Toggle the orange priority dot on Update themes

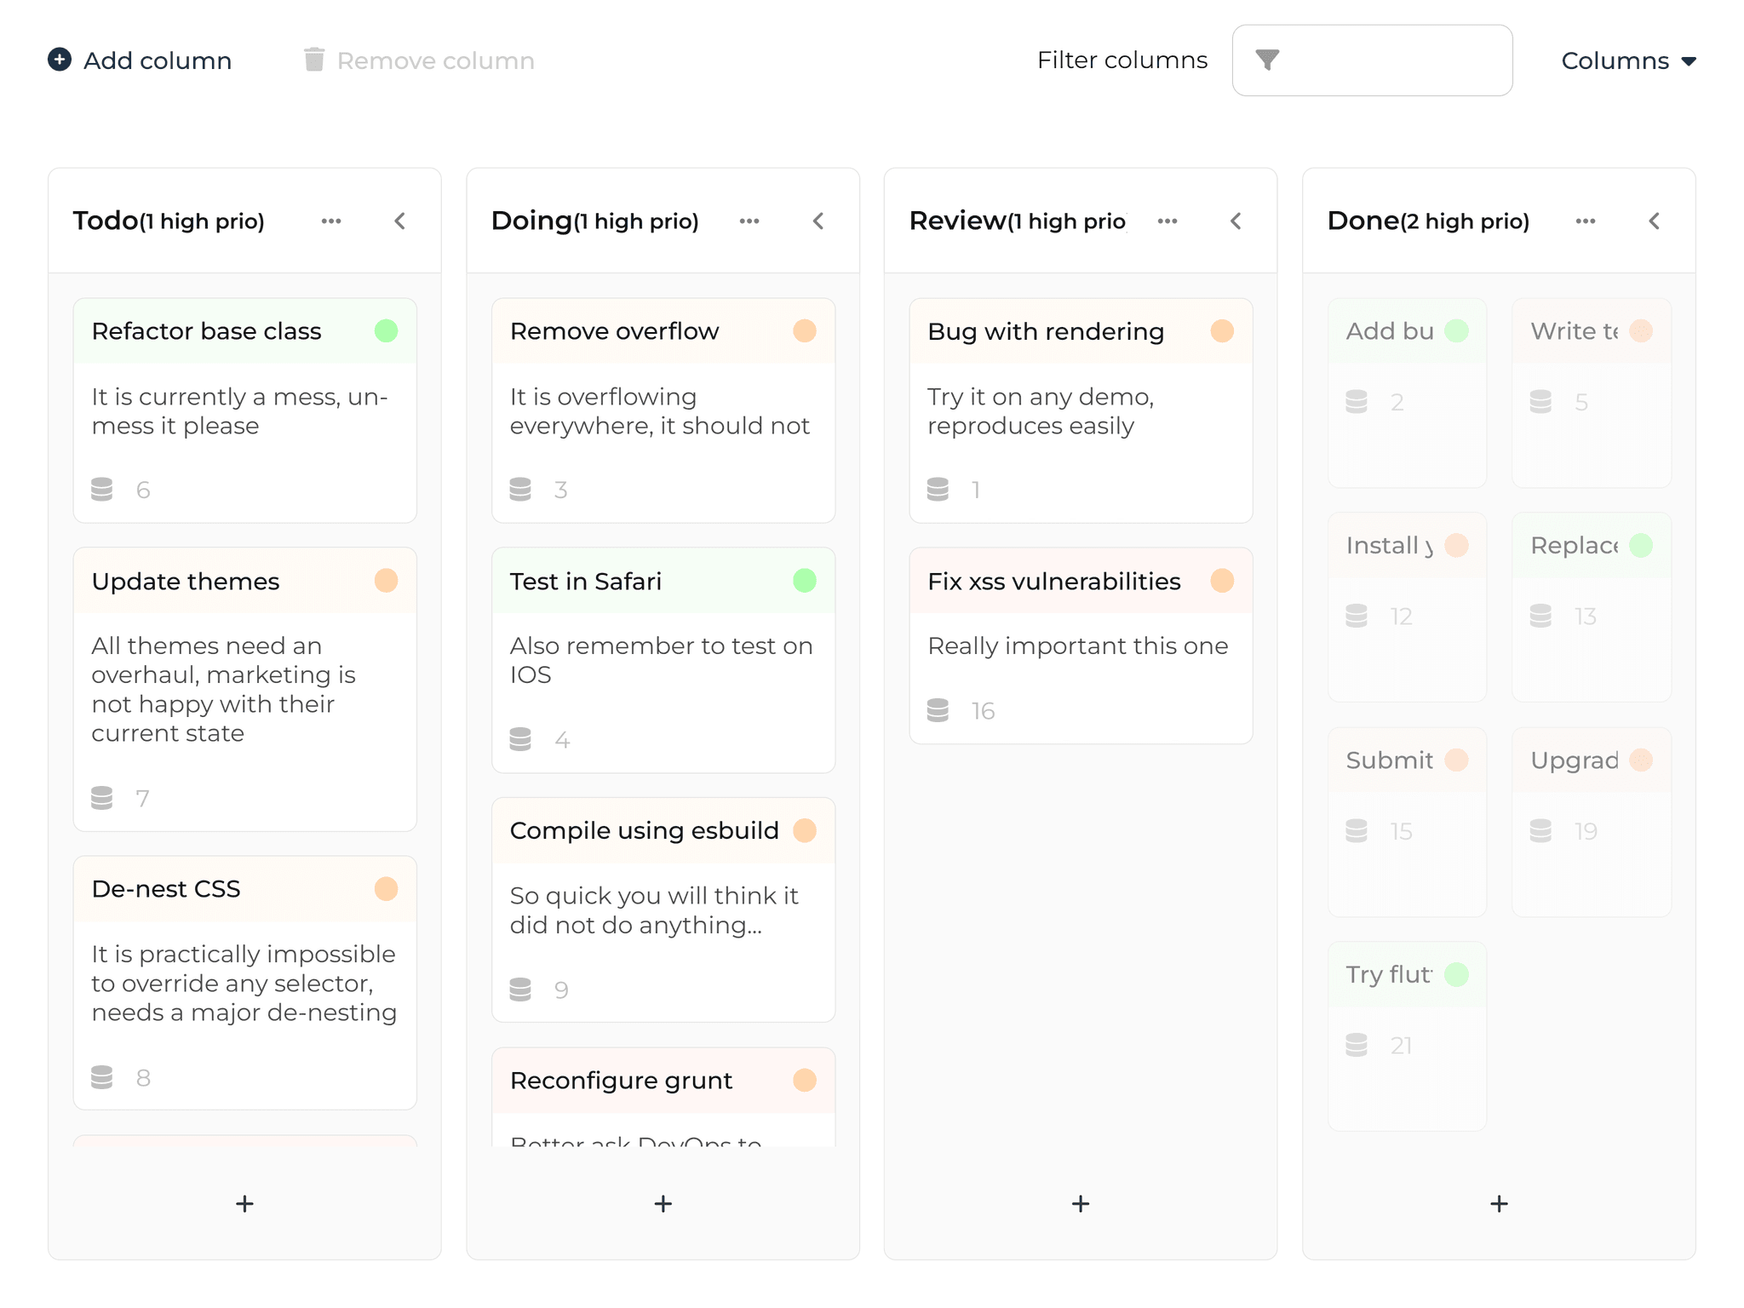(386, 580)
